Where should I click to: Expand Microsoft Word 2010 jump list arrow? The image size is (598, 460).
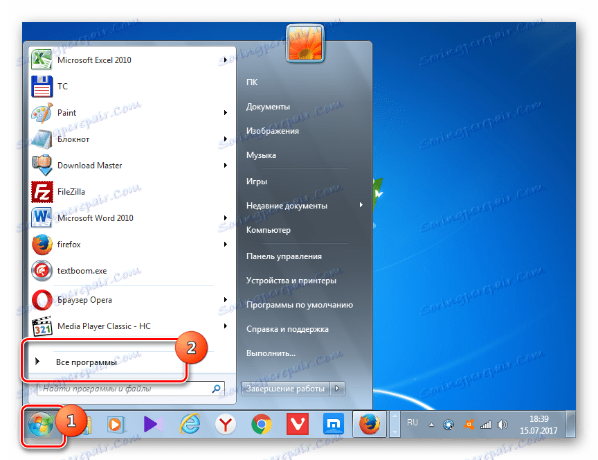click(226, 218)
